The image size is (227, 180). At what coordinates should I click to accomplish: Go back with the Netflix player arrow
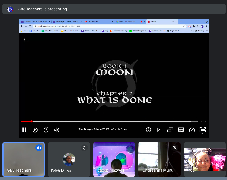(25, 40)
